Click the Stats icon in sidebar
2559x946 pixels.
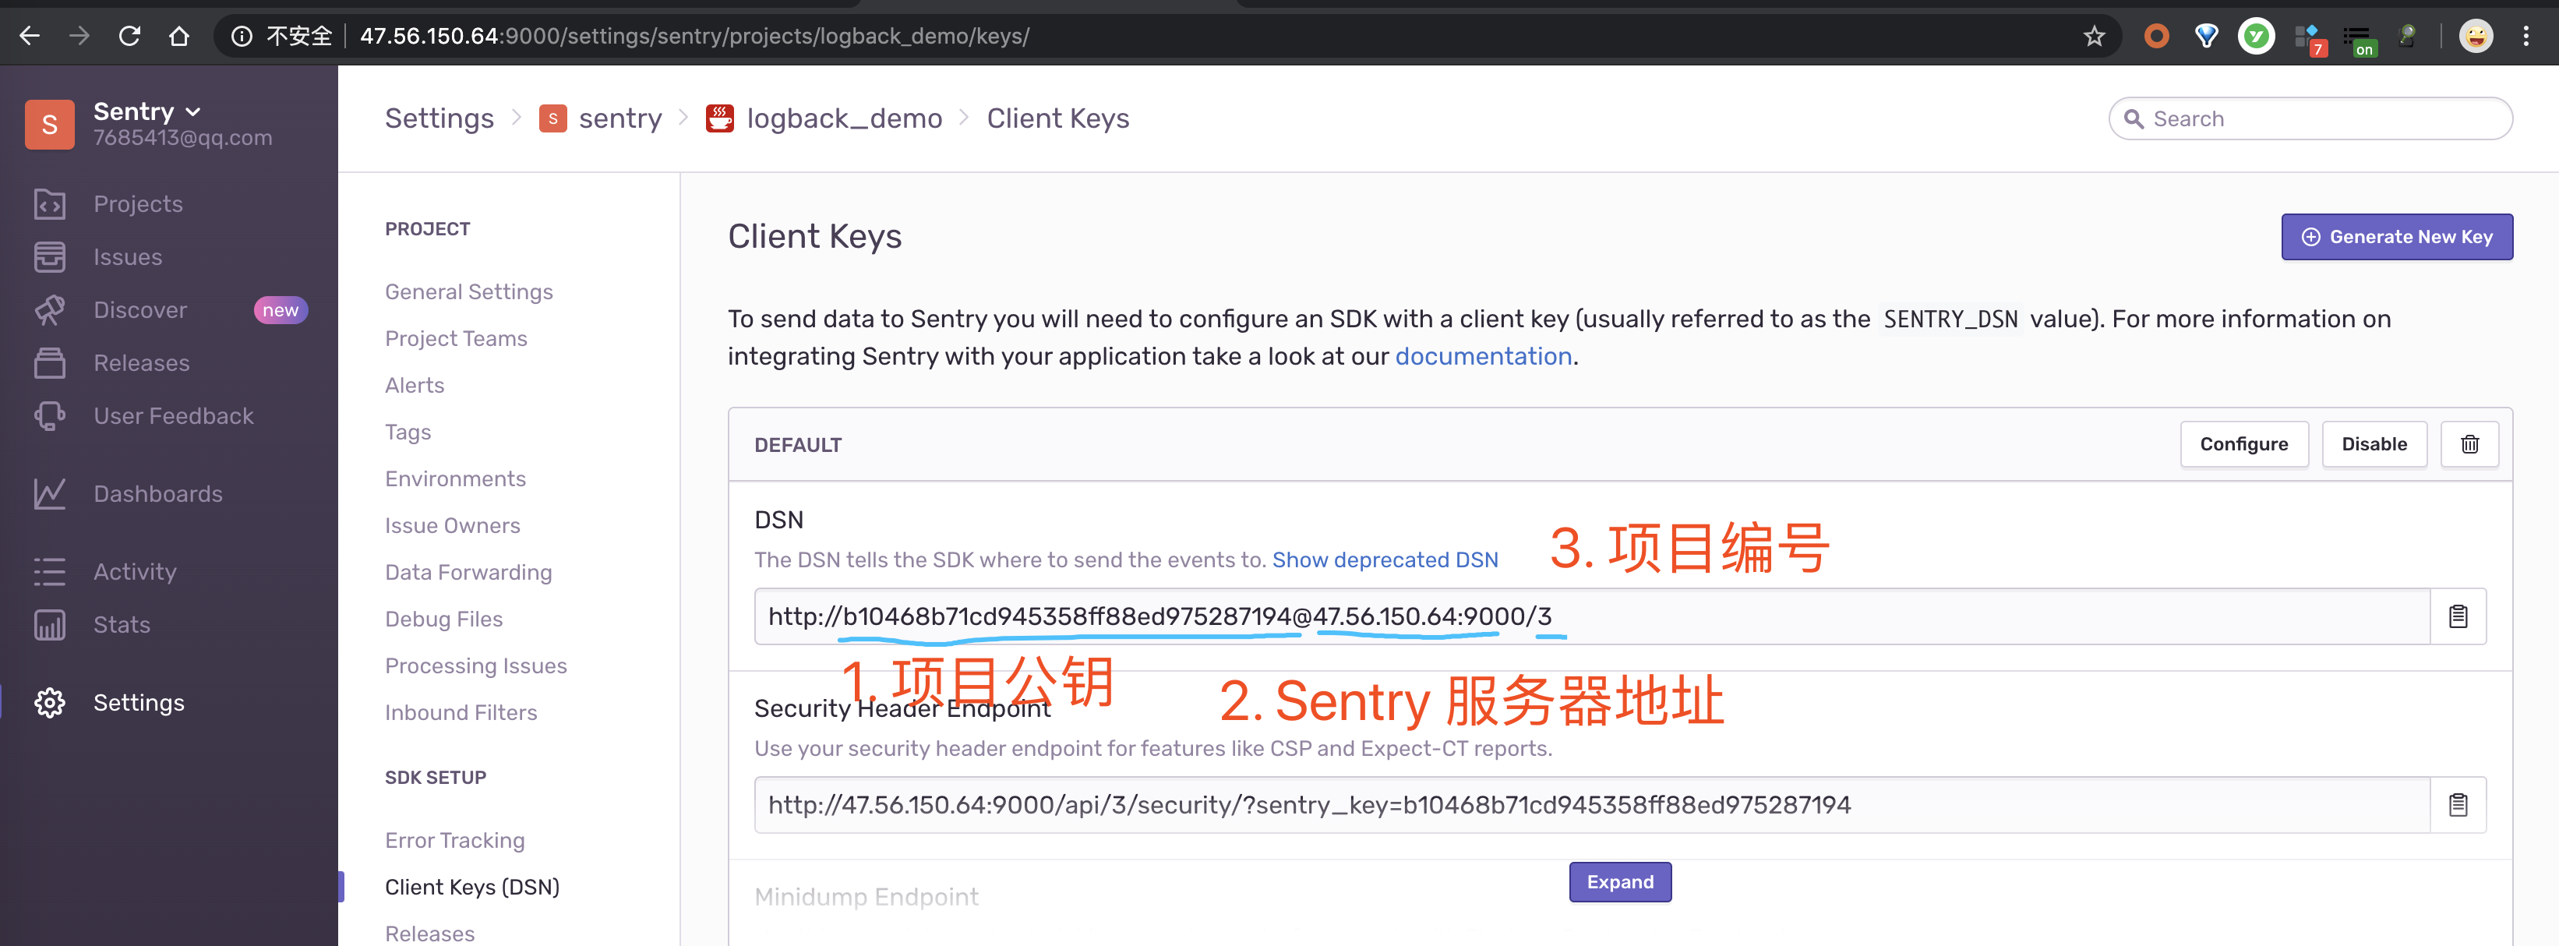(x=49, y=623)
